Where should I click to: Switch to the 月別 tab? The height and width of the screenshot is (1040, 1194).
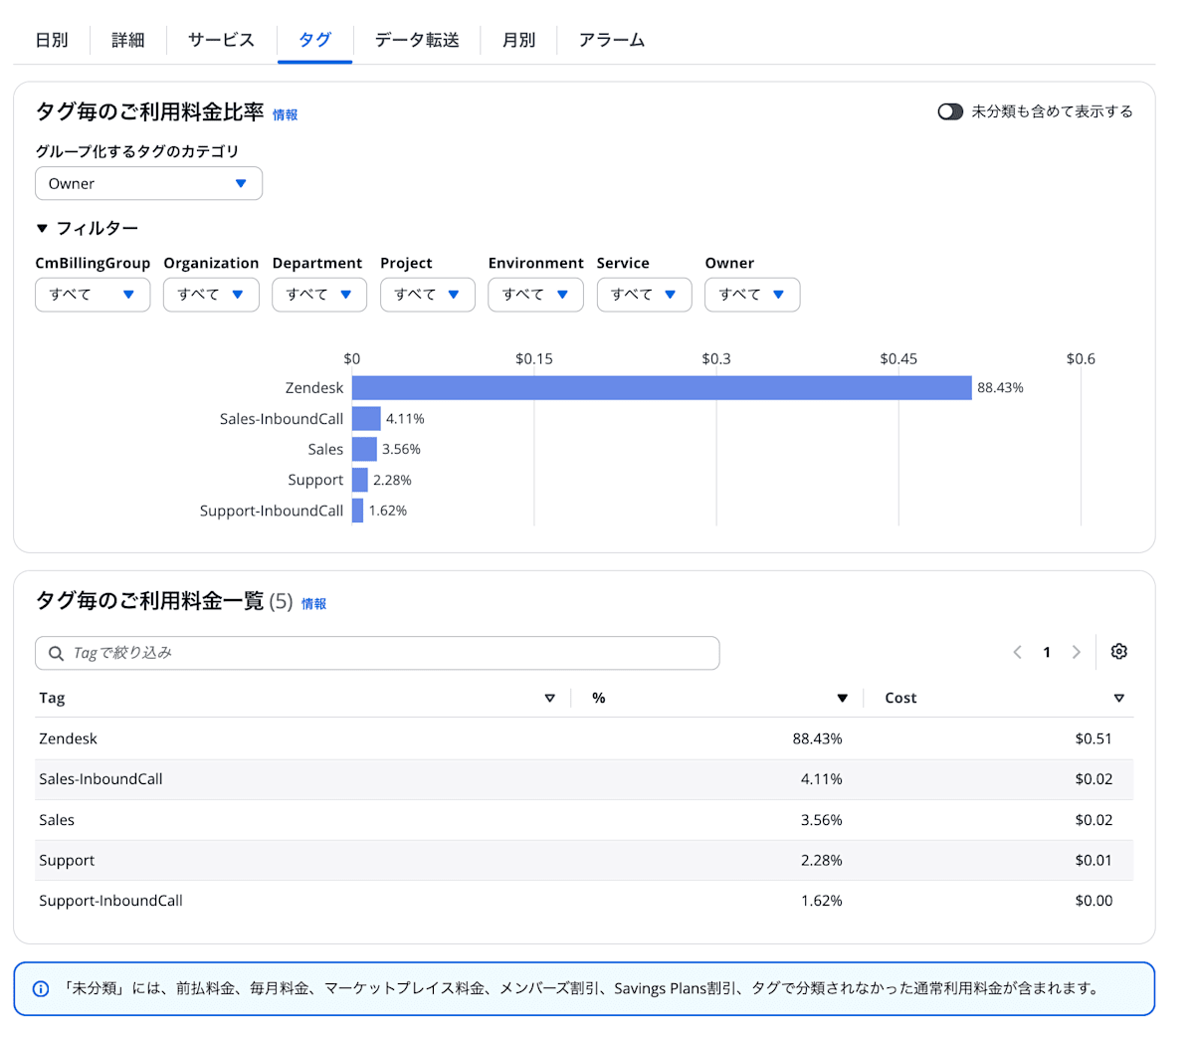[x=518, y=40]
